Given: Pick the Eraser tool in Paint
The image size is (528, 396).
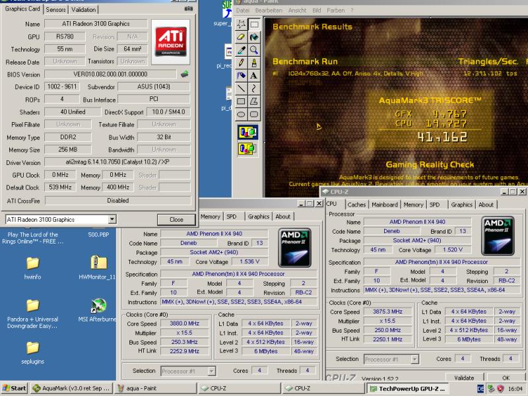Looking at the screenshot, I should [241, 37].
